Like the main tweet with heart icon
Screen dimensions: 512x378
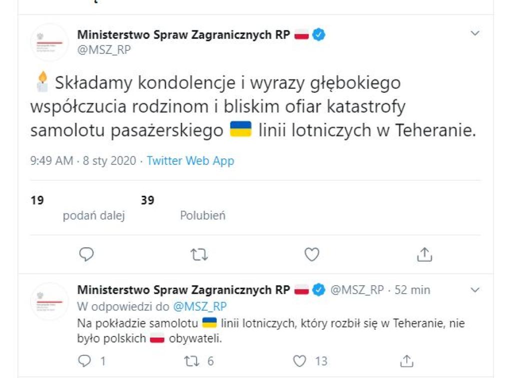coord(311,255)
